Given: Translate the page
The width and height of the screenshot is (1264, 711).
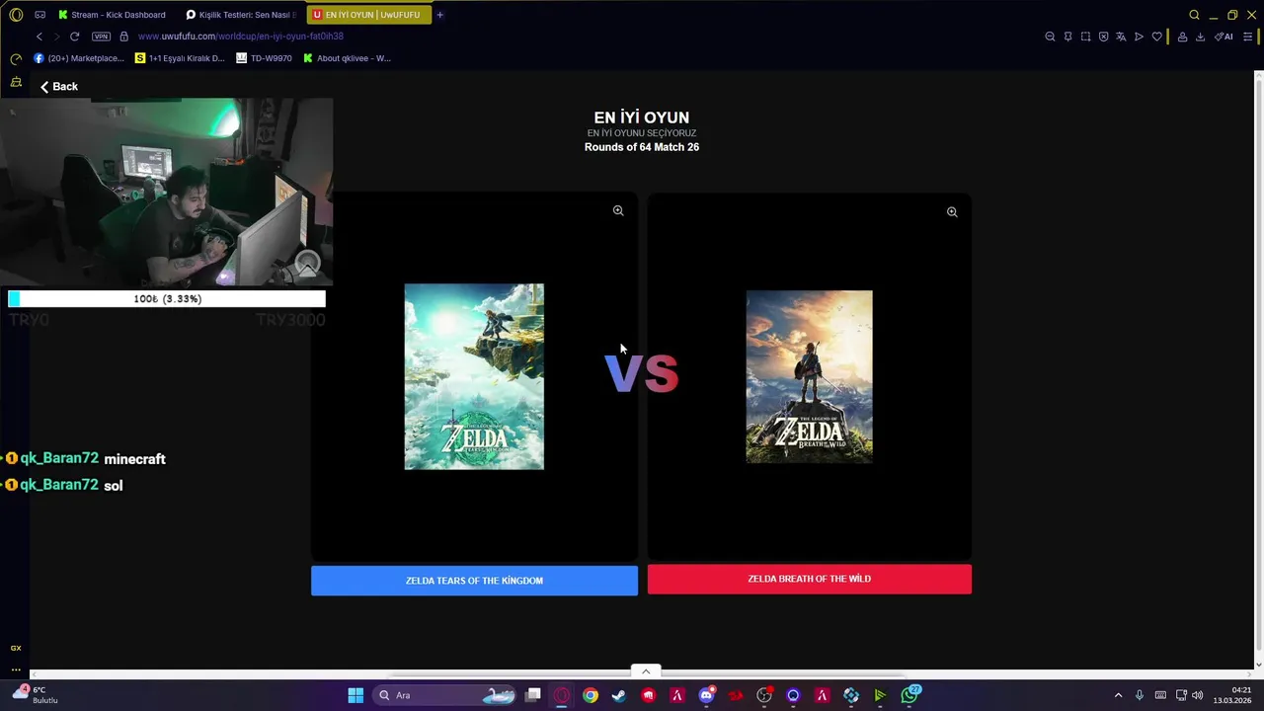Looking at the screenshot, I should 1121,37.
